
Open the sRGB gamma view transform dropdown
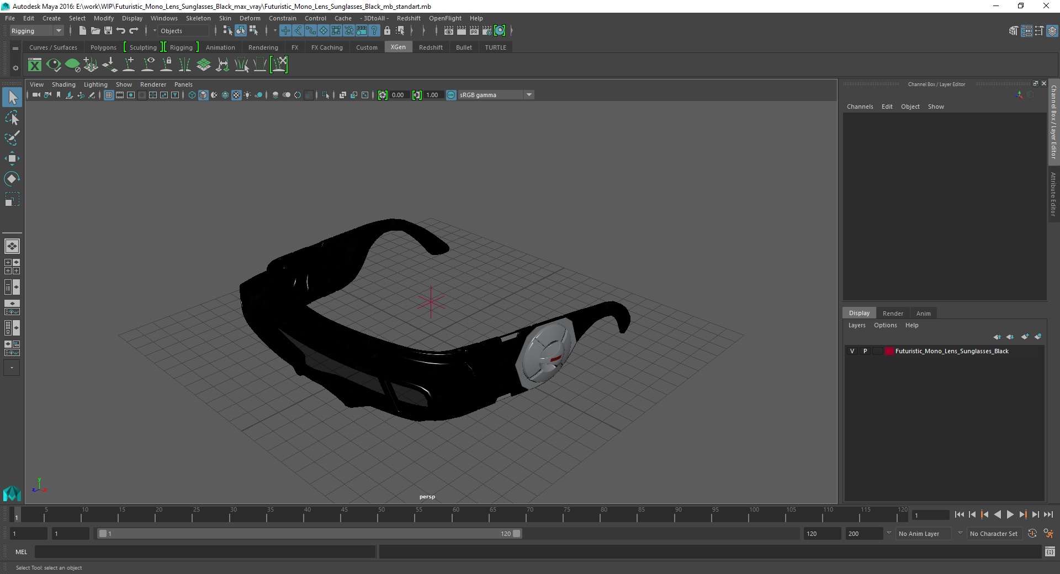(x=496, y=95)
